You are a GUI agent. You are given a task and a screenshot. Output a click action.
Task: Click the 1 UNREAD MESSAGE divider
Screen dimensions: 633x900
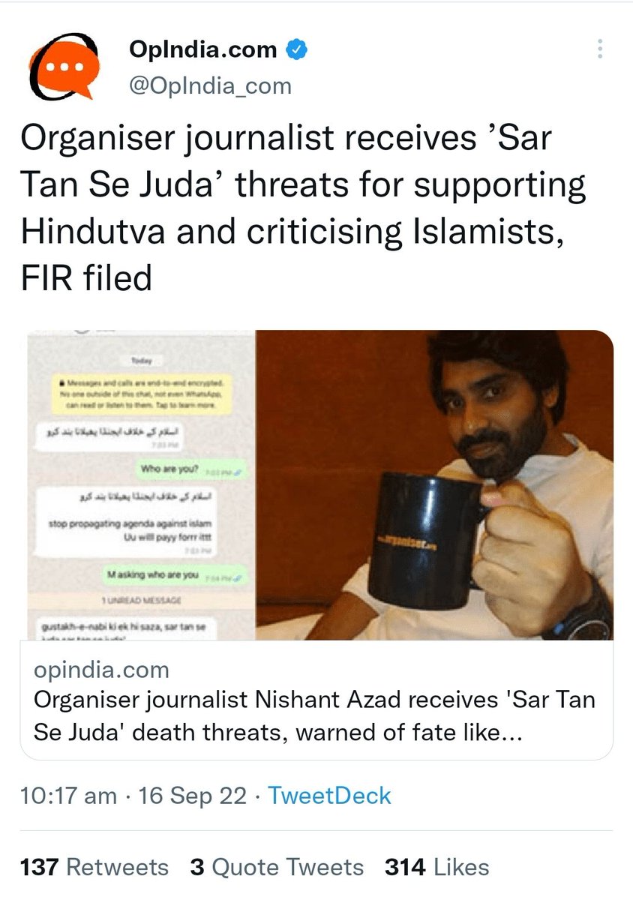pos(138,601)
